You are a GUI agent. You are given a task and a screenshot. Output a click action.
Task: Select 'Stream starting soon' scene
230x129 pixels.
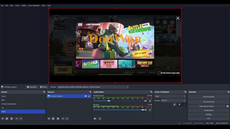(23, 104)
